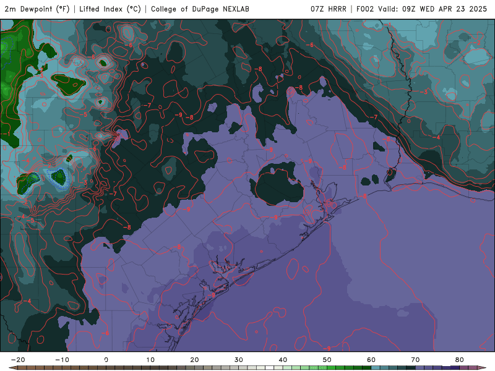495x371 pixels.
Task: Click the teal color bar segment just right of 60
Action: pos(376,367)
